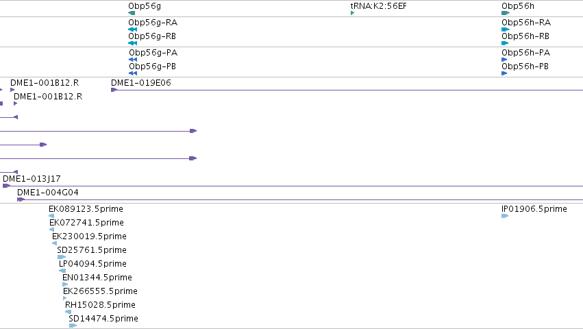The width and height of the screenshot is (583, 329).
Task: Click the Obp56h-RA transcript label
Action: point(526,23)
